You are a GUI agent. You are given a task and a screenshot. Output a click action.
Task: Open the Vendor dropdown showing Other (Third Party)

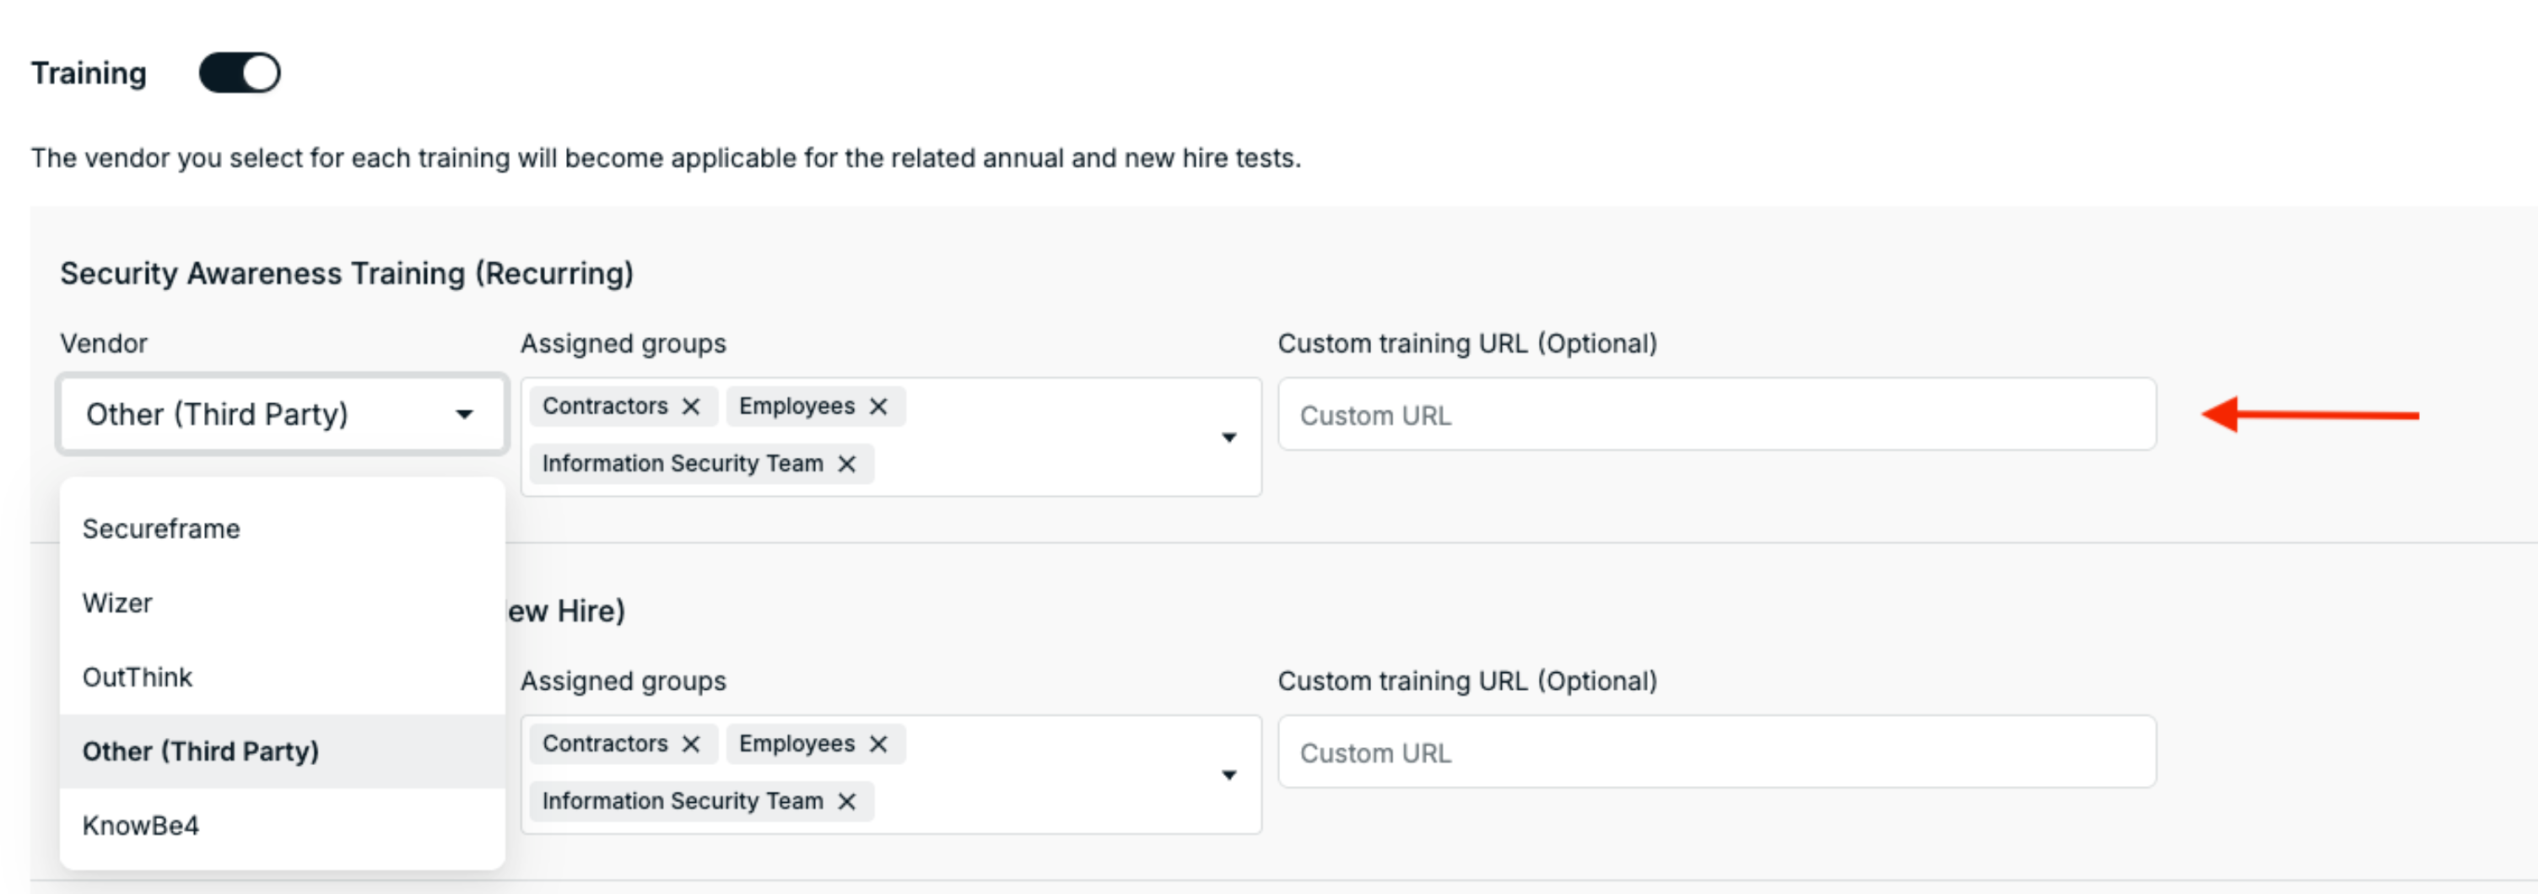pos(283,414)
